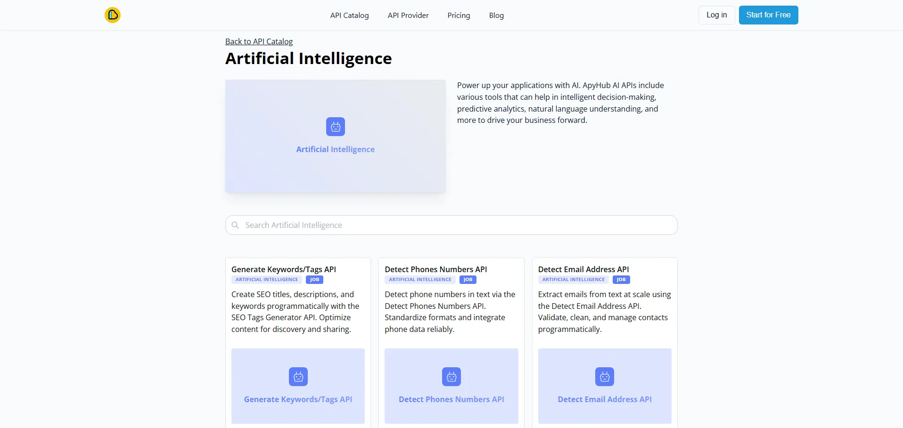Click robot icon in Detect Email Address card

(x=605, y=377)
